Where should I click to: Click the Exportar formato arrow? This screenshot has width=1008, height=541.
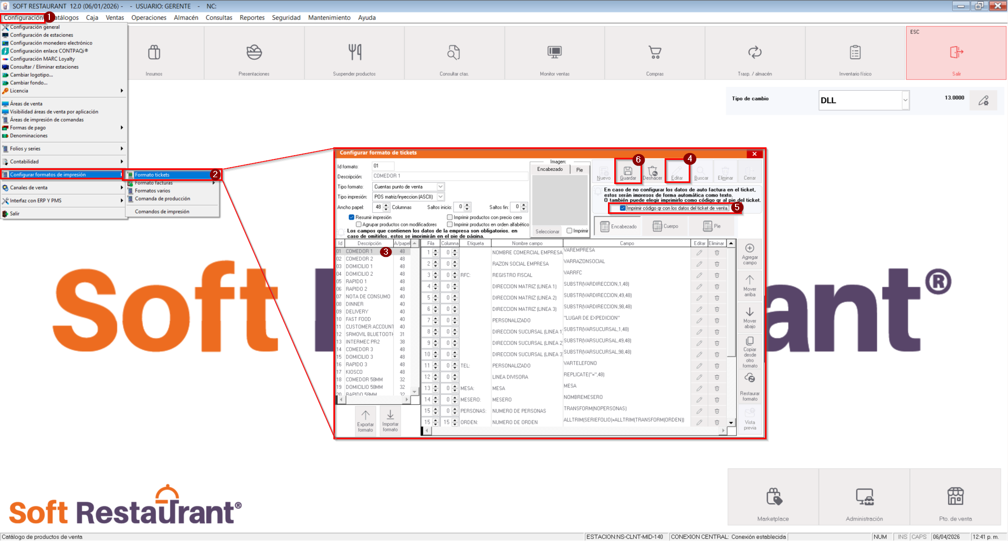point(365,420)
